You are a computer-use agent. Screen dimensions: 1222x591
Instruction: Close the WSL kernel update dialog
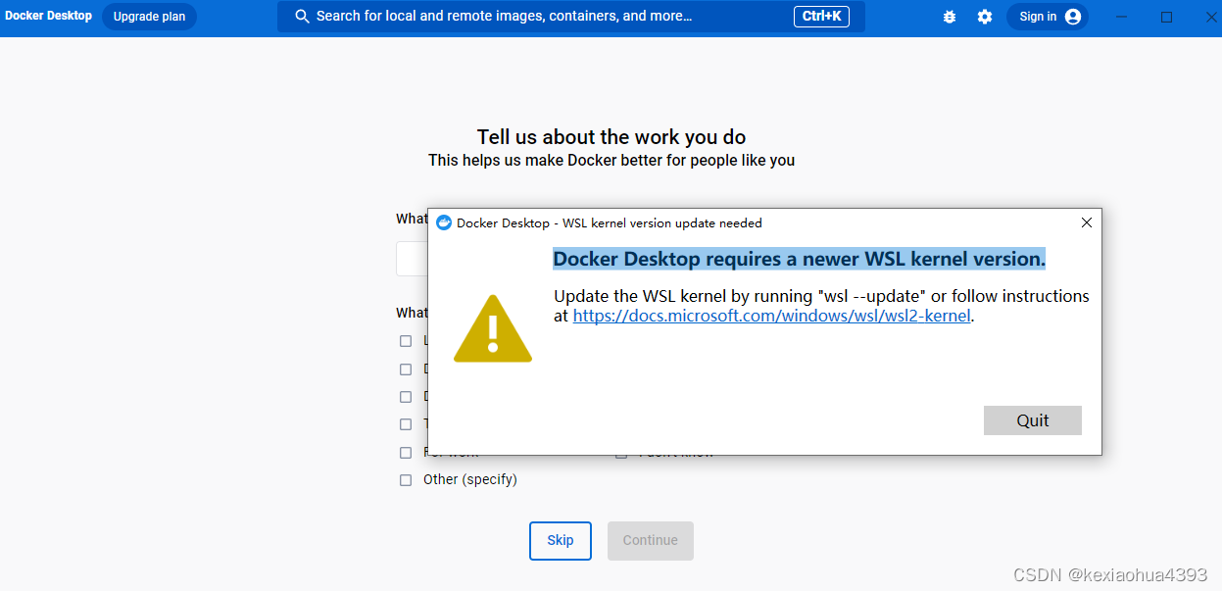[1086, 222]
